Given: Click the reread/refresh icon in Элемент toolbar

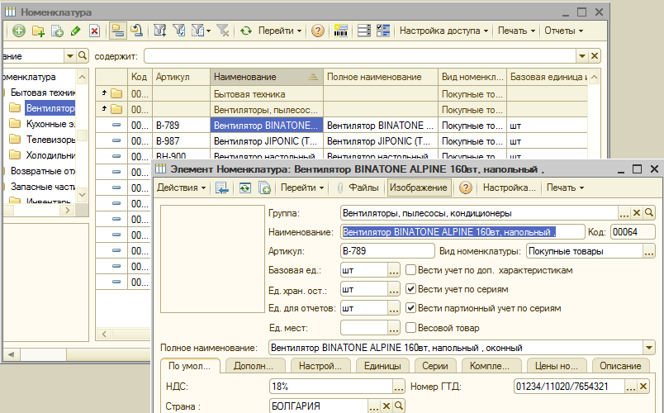Looking at the screenshot, I should click(244, 188).
